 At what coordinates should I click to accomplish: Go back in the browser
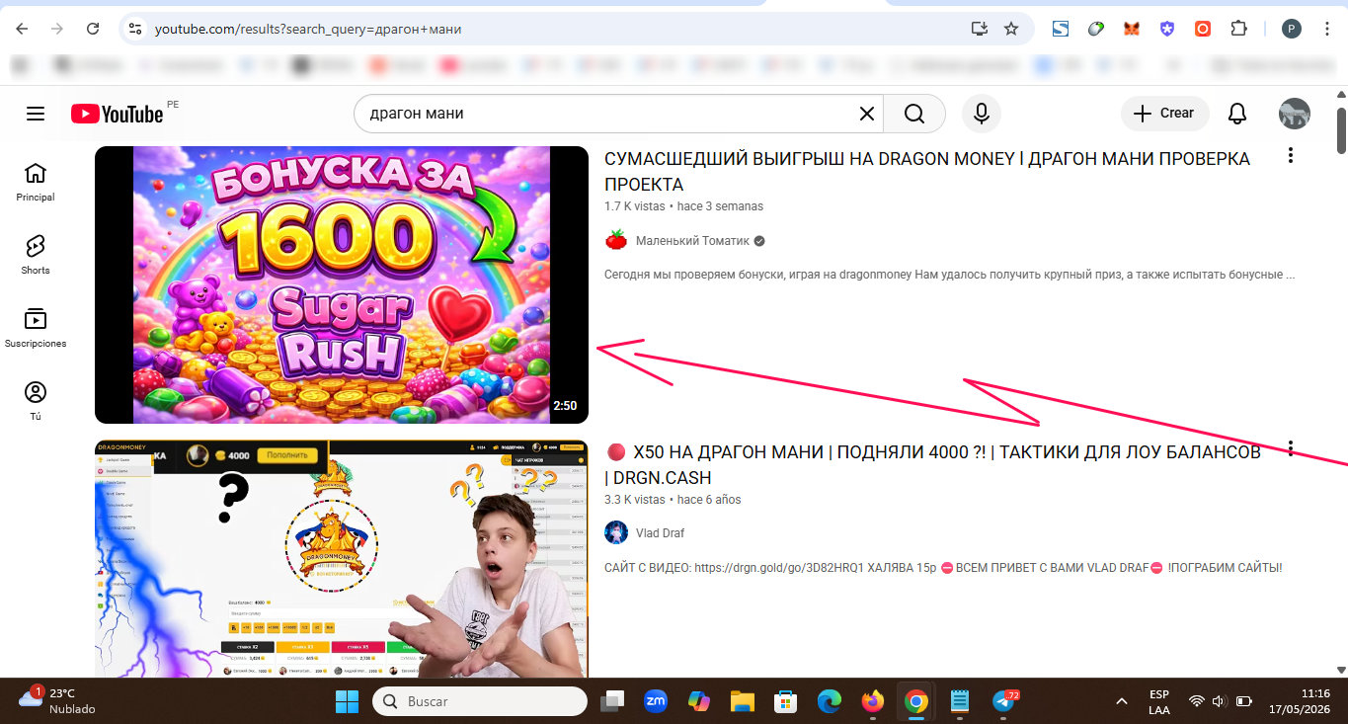pyautogui.click(x=22, y=29)
